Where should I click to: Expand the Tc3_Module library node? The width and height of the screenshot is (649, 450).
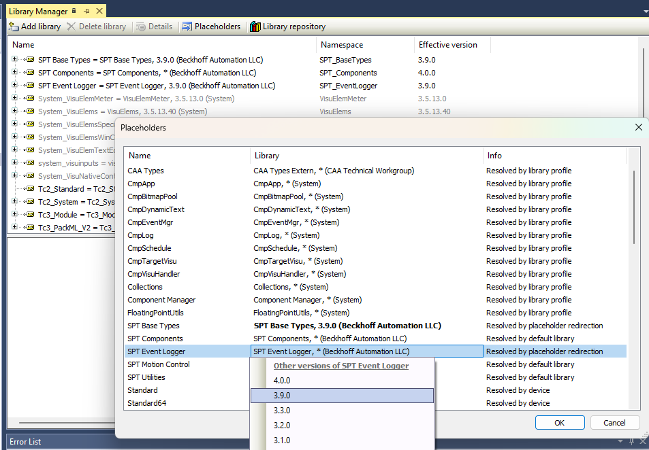click(x=14, y=214)
